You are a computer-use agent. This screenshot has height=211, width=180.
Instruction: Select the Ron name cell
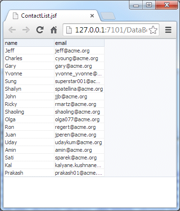29,127
